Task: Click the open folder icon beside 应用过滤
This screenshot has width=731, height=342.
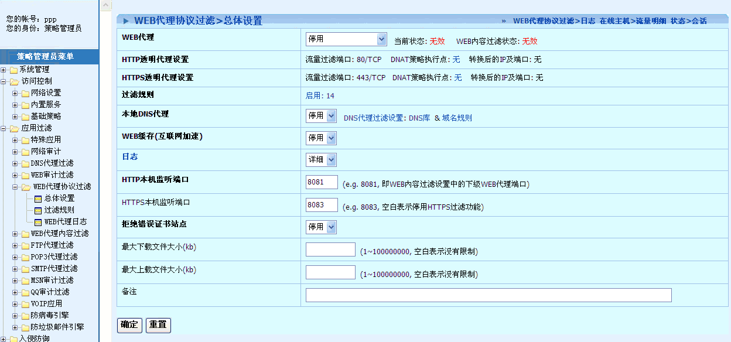Action: (14, 128)
